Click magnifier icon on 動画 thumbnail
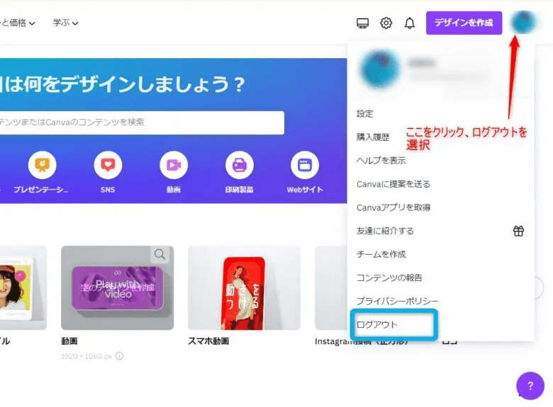Image resolution: width=553 pixels, height=407 pixels. pyautogui.click(x=160, y=254)
